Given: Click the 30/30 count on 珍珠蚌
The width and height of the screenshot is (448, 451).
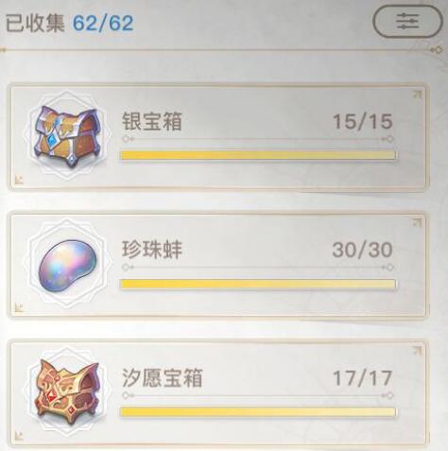Looking at the screenshot, I should (x=363, y=250).
